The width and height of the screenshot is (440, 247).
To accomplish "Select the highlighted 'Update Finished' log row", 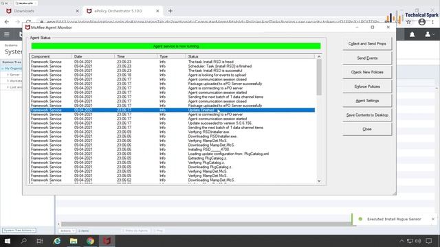I will [x=173, y=110].
